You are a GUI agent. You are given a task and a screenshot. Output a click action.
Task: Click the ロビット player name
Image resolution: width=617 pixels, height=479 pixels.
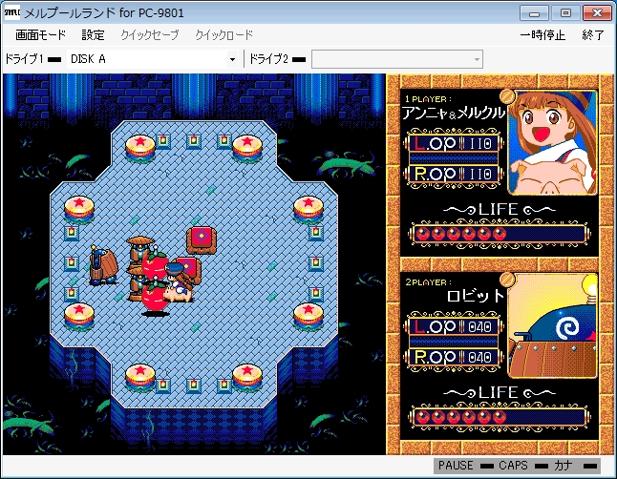[476, 296]
